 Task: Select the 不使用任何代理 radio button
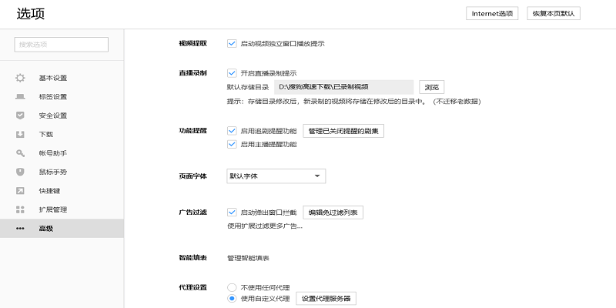coord(232,287)
